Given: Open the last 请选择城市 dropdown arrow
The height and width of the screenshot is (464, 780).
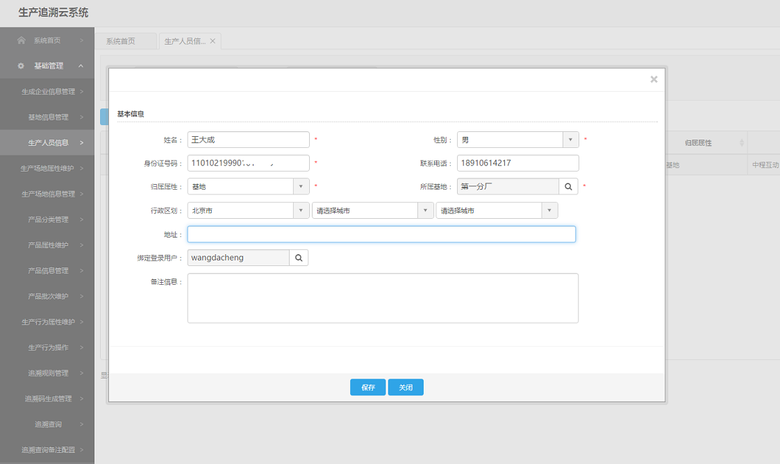Looking at the screenshot, I should pyautogui.click(x=549, y=210).
